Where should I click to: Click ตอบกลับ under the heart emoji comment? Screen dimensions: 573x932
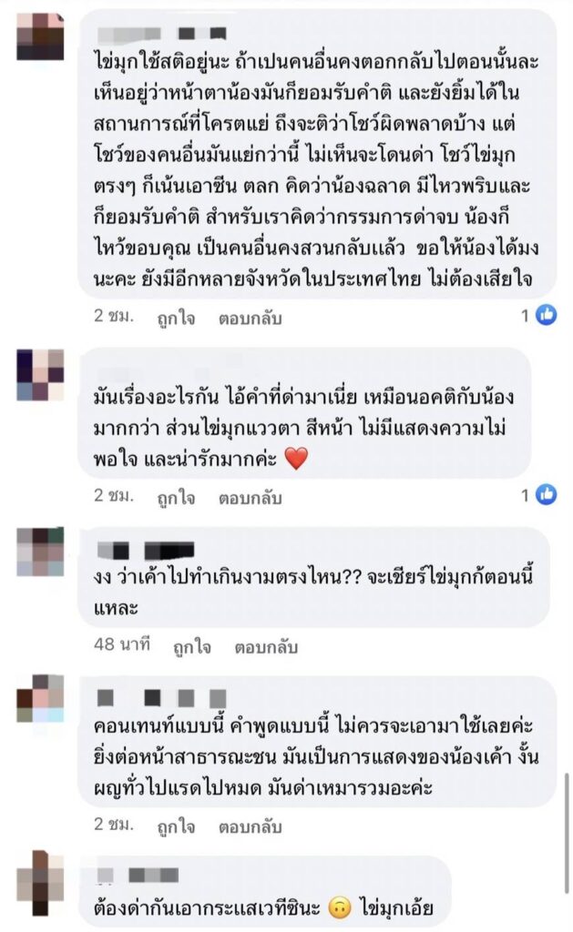[x=250, y=497]
